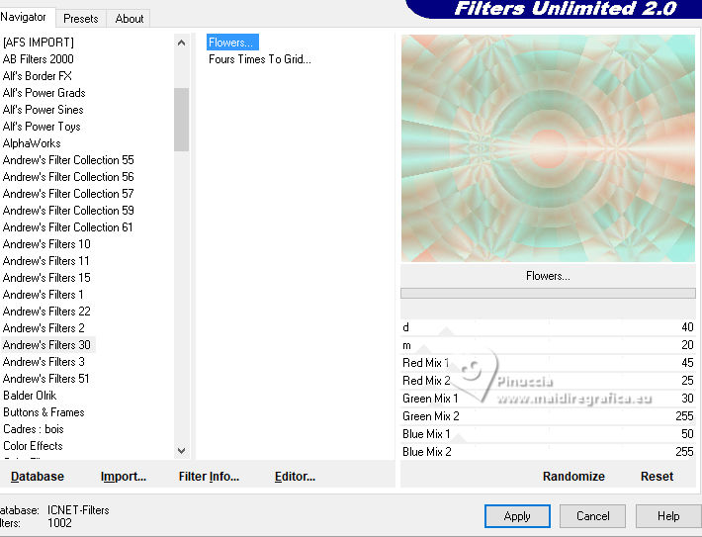
Task: Open the About tab
Action: pyautogui.click(x=129, y=19)
